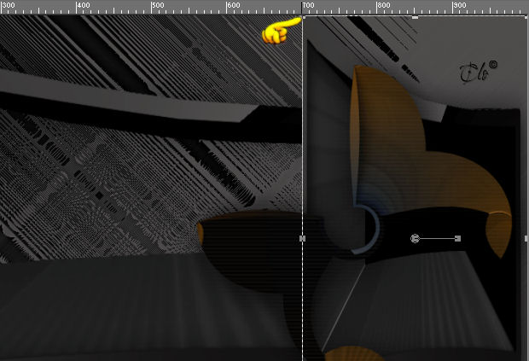Click the 300 mark on the horizontal ruler
The height and width of the screenshot is (361, 529).
[8, 5]
